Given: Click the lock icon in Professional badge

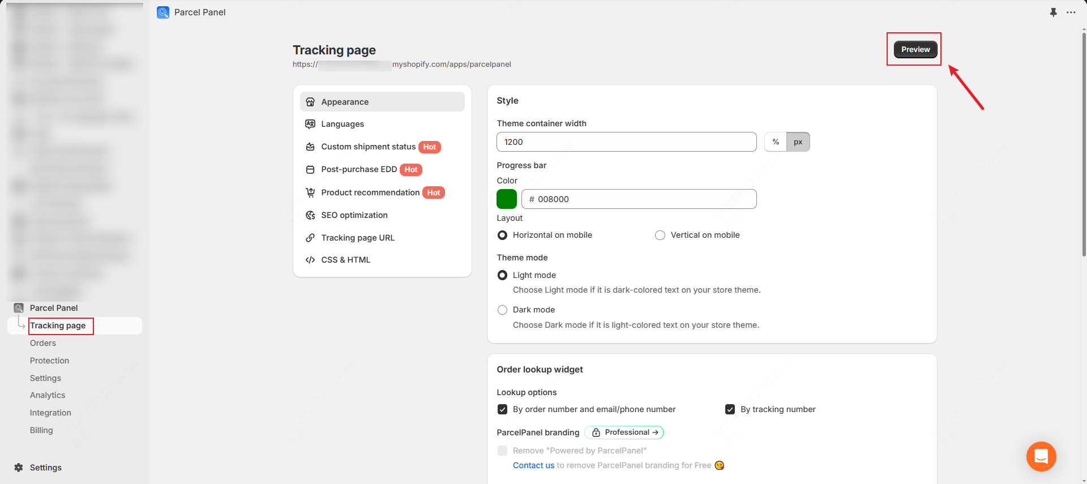Looking at the screenshot, I should 596,432.
